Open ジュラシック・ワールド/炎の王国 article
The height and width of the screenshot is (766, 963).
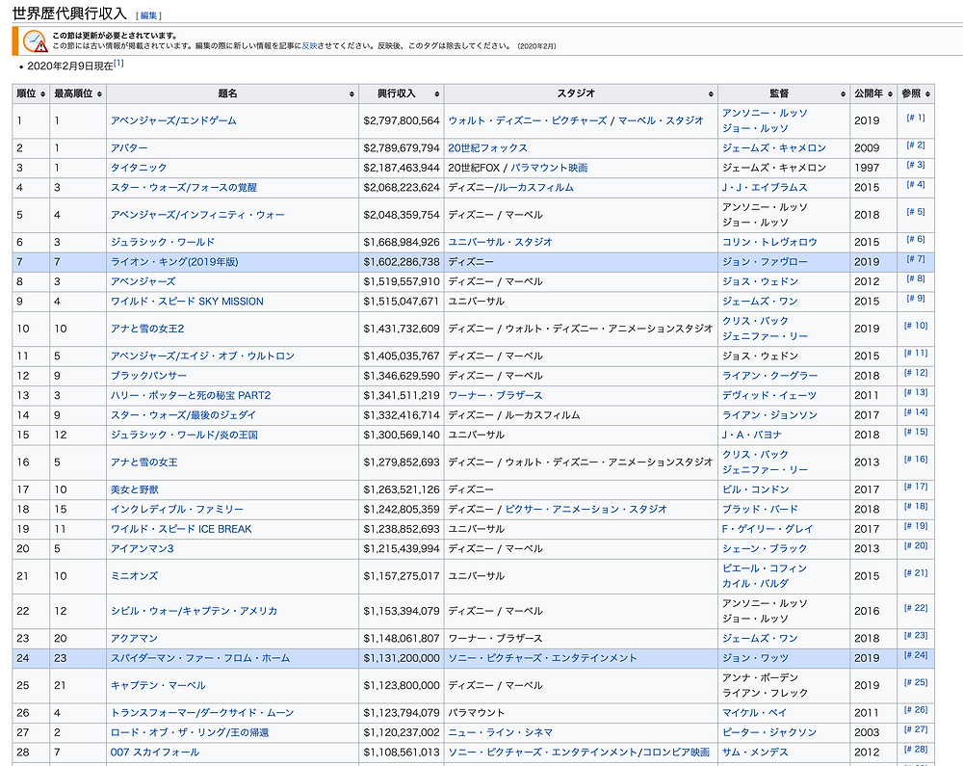click(184, 435)
